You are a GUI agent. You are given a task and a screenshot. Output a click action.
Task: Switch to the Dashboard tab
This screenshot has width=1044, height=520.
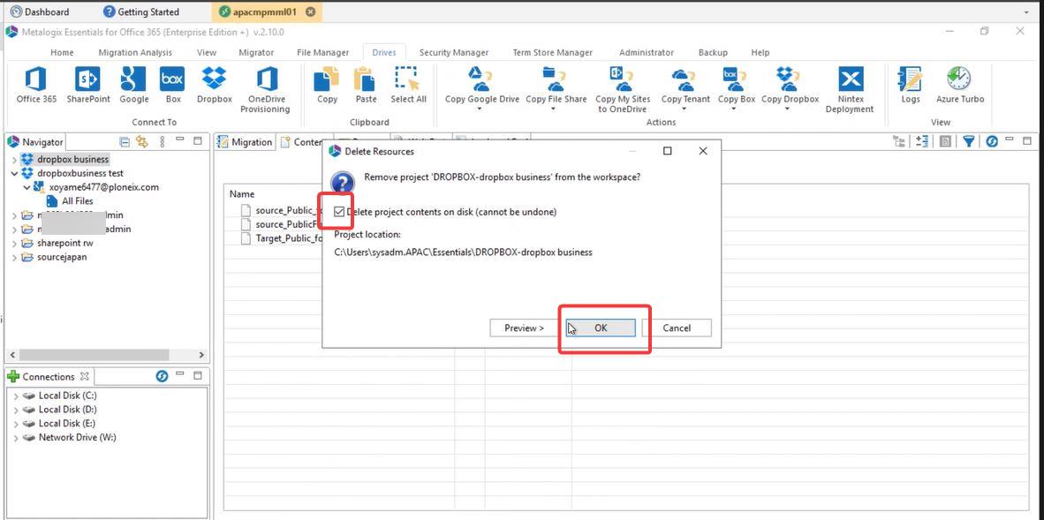click(x=39, y=12)
